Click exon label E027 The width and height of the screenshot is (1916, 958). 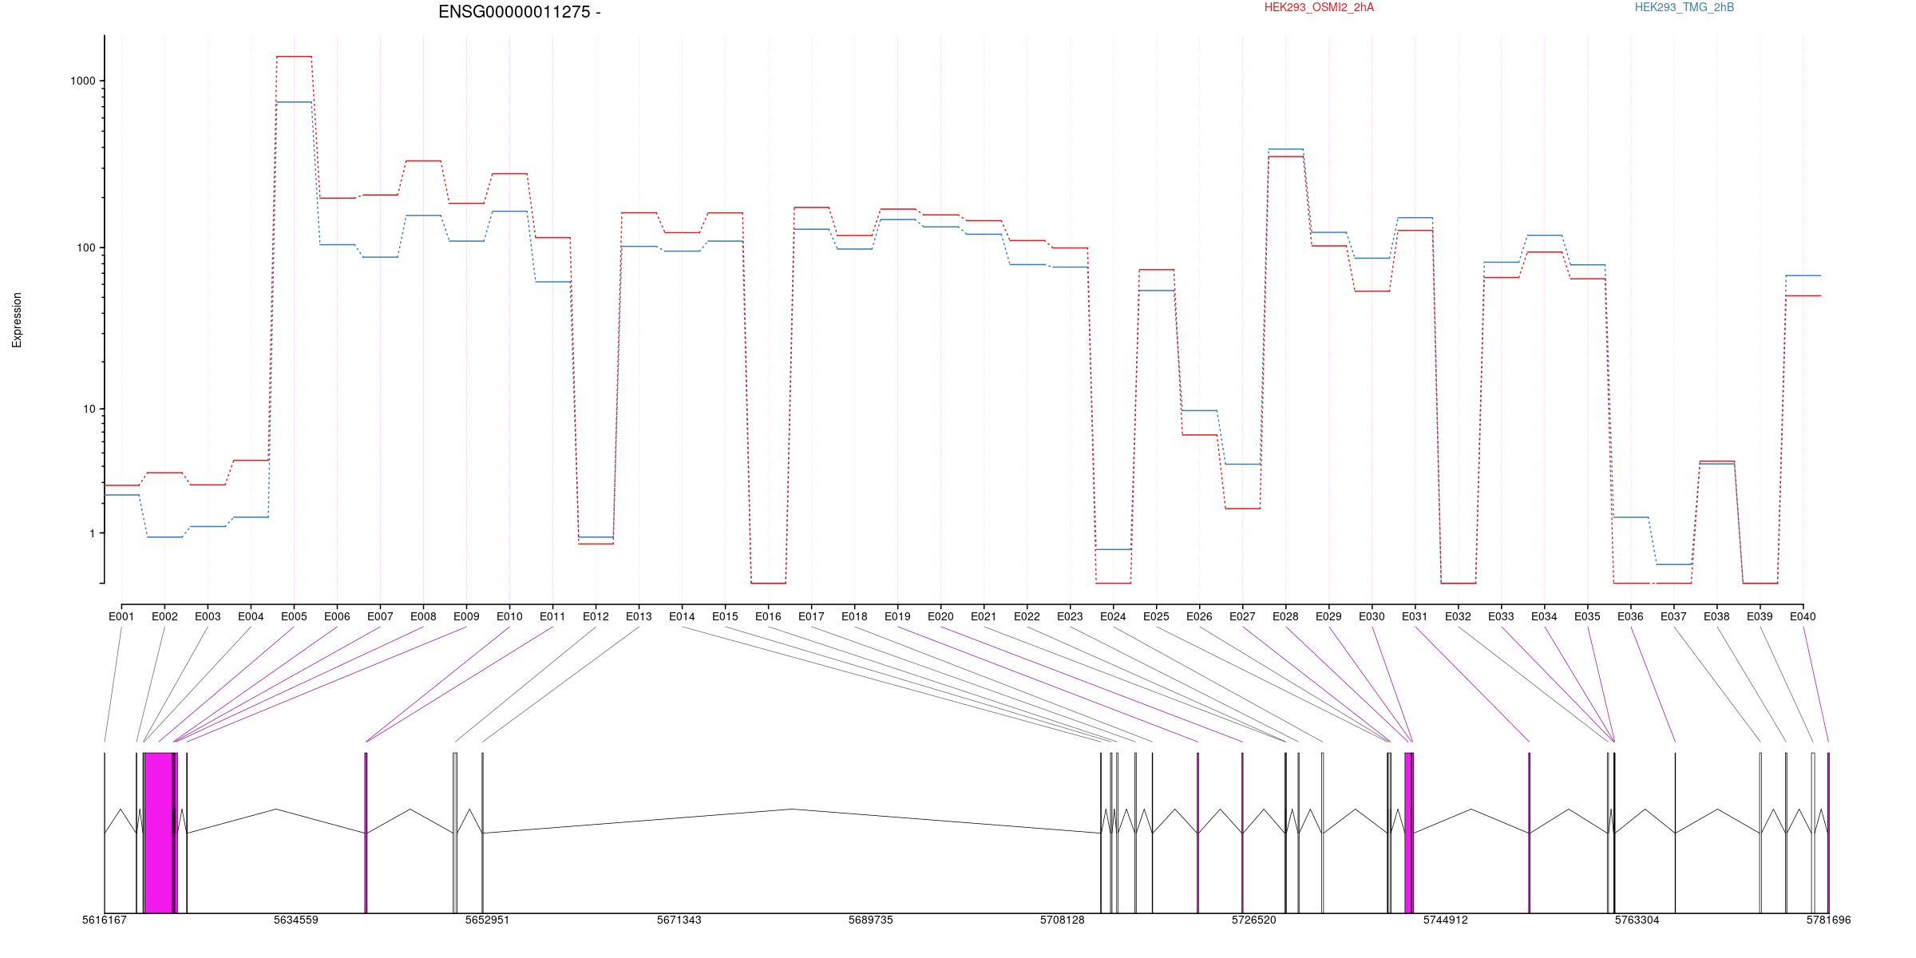[1242, 616]
